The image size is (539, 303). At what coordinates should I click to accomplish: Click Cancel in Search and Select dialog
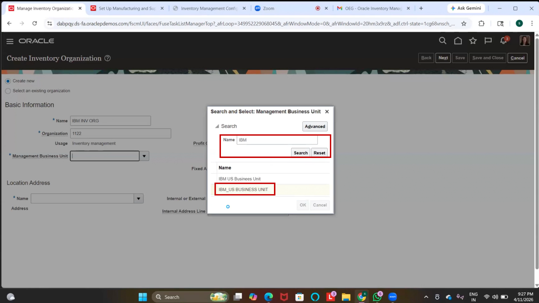click(320, 205)
